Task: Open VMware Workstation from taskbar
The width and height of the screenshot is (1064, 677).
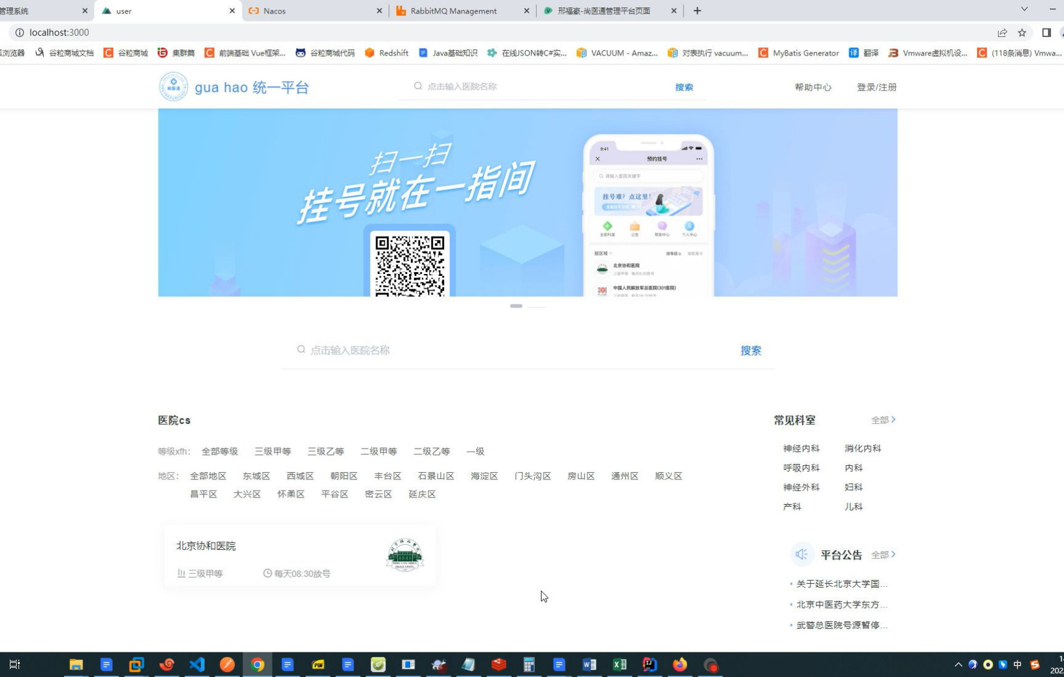Action: coord(136,665)
